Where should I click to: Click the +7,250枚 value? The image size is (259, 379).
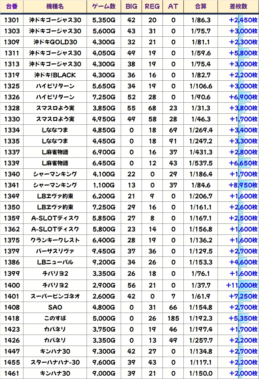(x=243, y=296)
